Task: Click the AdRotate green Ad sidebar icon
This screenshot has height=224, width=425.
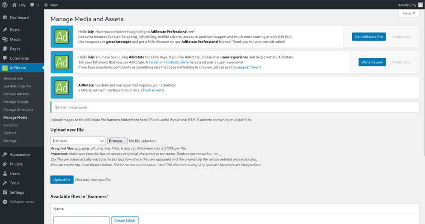Action: tap(5, 68)
